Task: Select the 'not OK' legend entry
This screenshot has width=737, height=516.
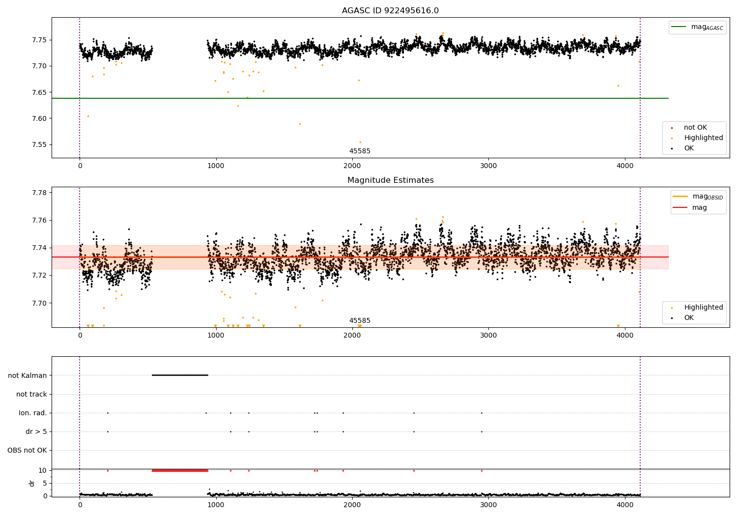Action: point(695,128)
